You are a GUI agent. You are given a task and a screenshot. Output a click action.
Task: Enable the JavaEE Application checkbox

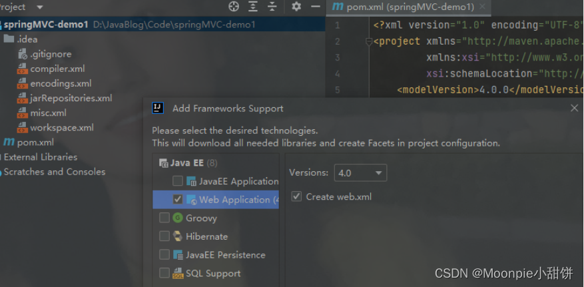178,181
